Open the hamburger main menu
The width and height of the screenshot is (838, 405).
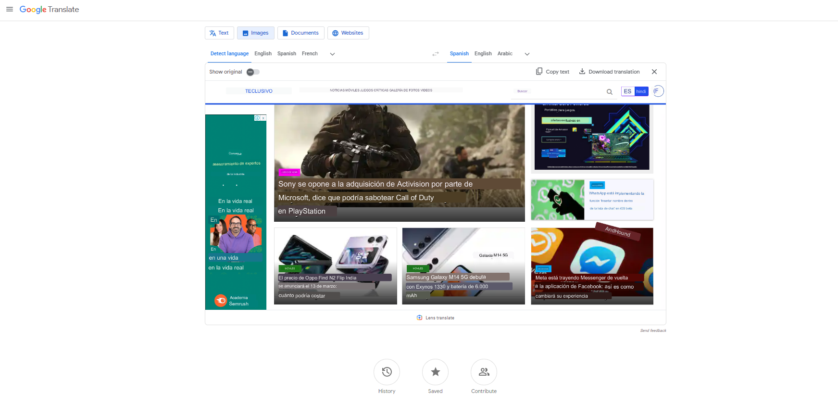coord(9,9)
